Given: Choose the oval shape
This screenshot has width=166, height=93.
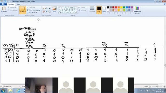Looking at the screenshot, I should click(65, 7).
